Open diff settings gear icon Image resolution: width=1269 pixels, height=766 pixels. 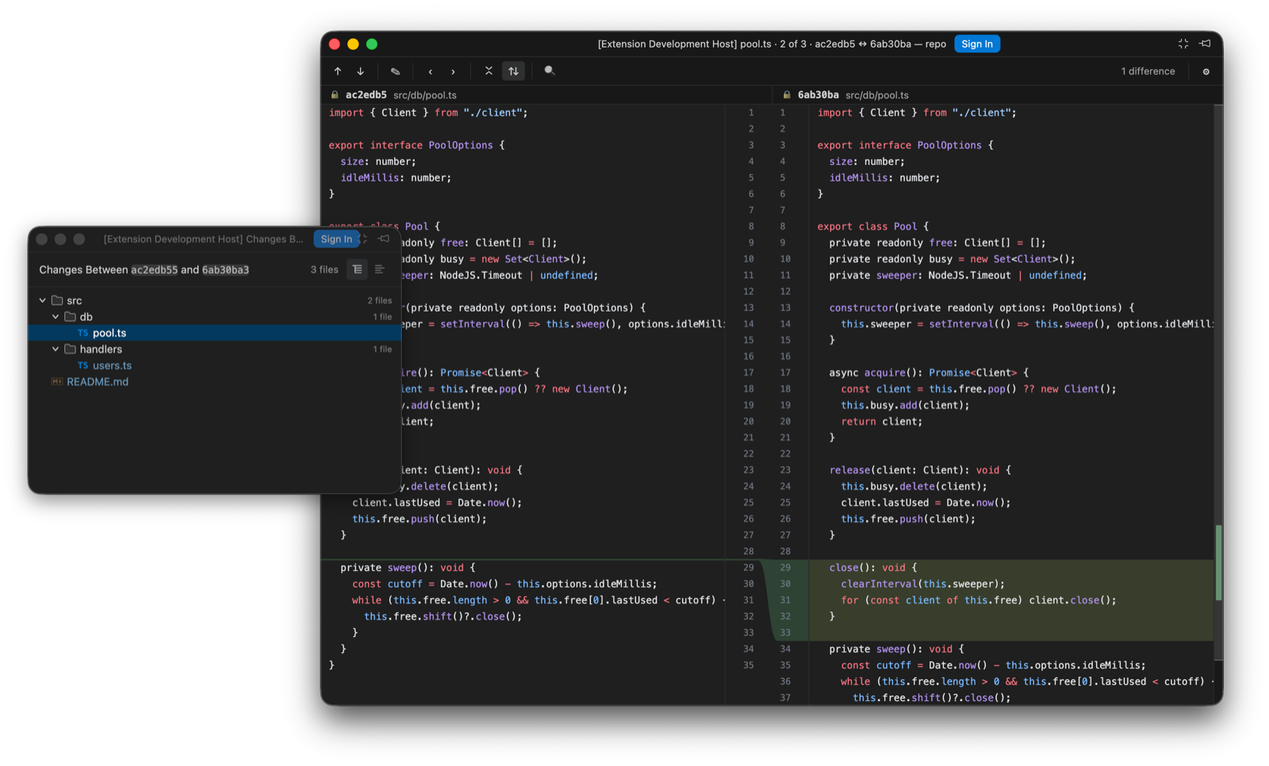(x=1206, y=72)
